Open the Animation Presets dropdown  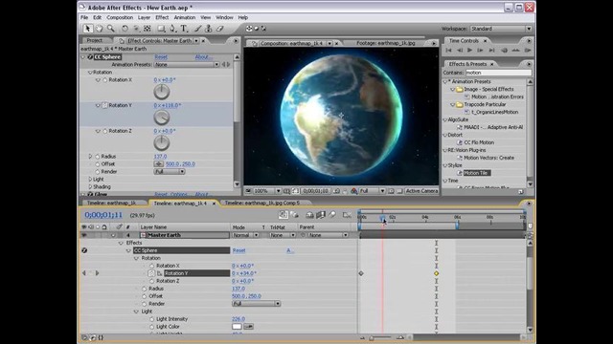(187, 65)
